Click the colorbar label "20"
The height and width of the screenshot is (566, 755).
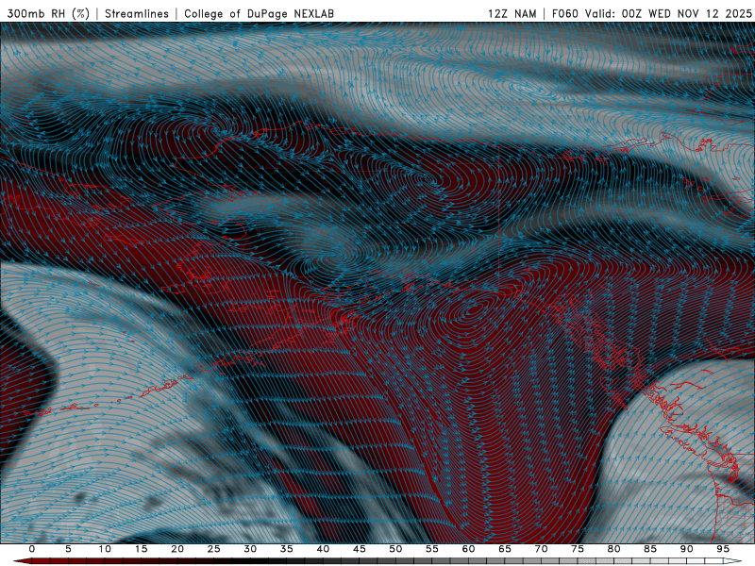(177, 549)
